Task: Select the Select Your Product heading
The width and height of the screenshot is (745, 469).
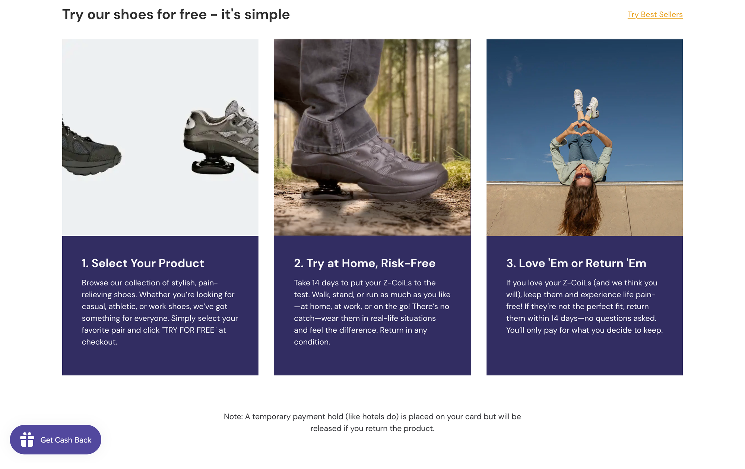Action: point(143,263)
